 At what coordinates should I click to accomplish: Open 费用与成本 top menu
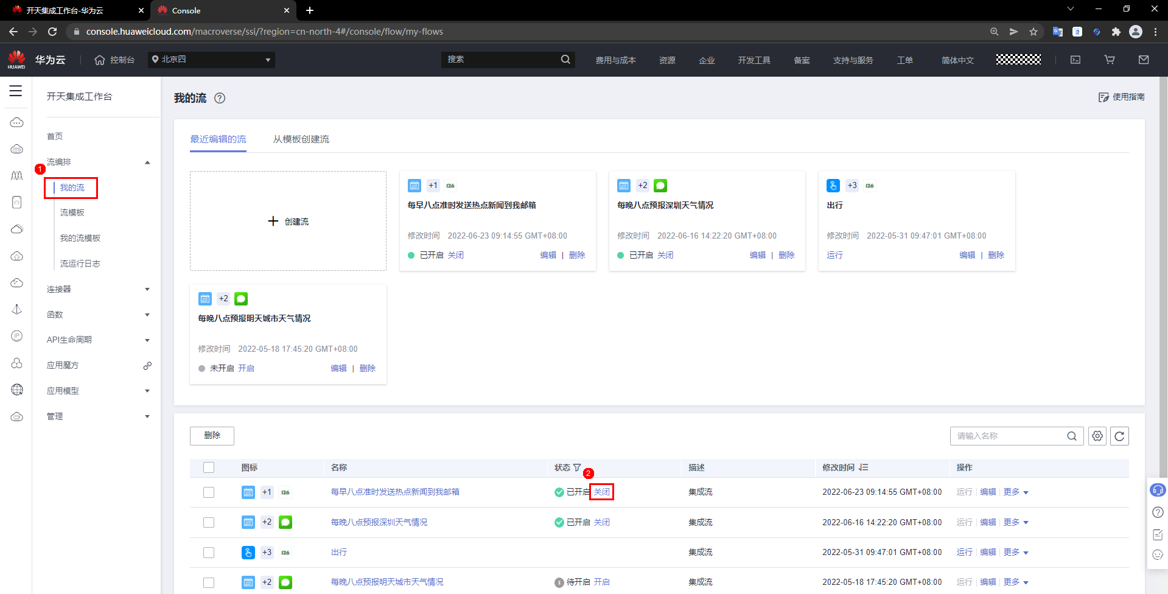[615, 60]
